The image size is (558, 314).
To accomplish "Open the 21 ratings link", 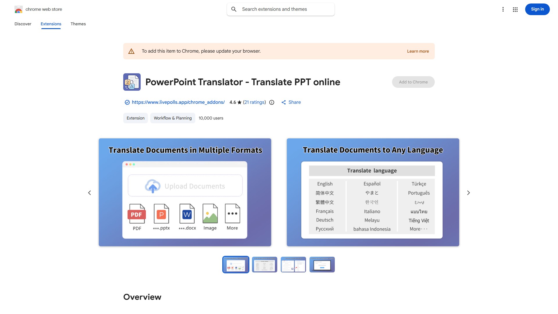I will point(254,102).
